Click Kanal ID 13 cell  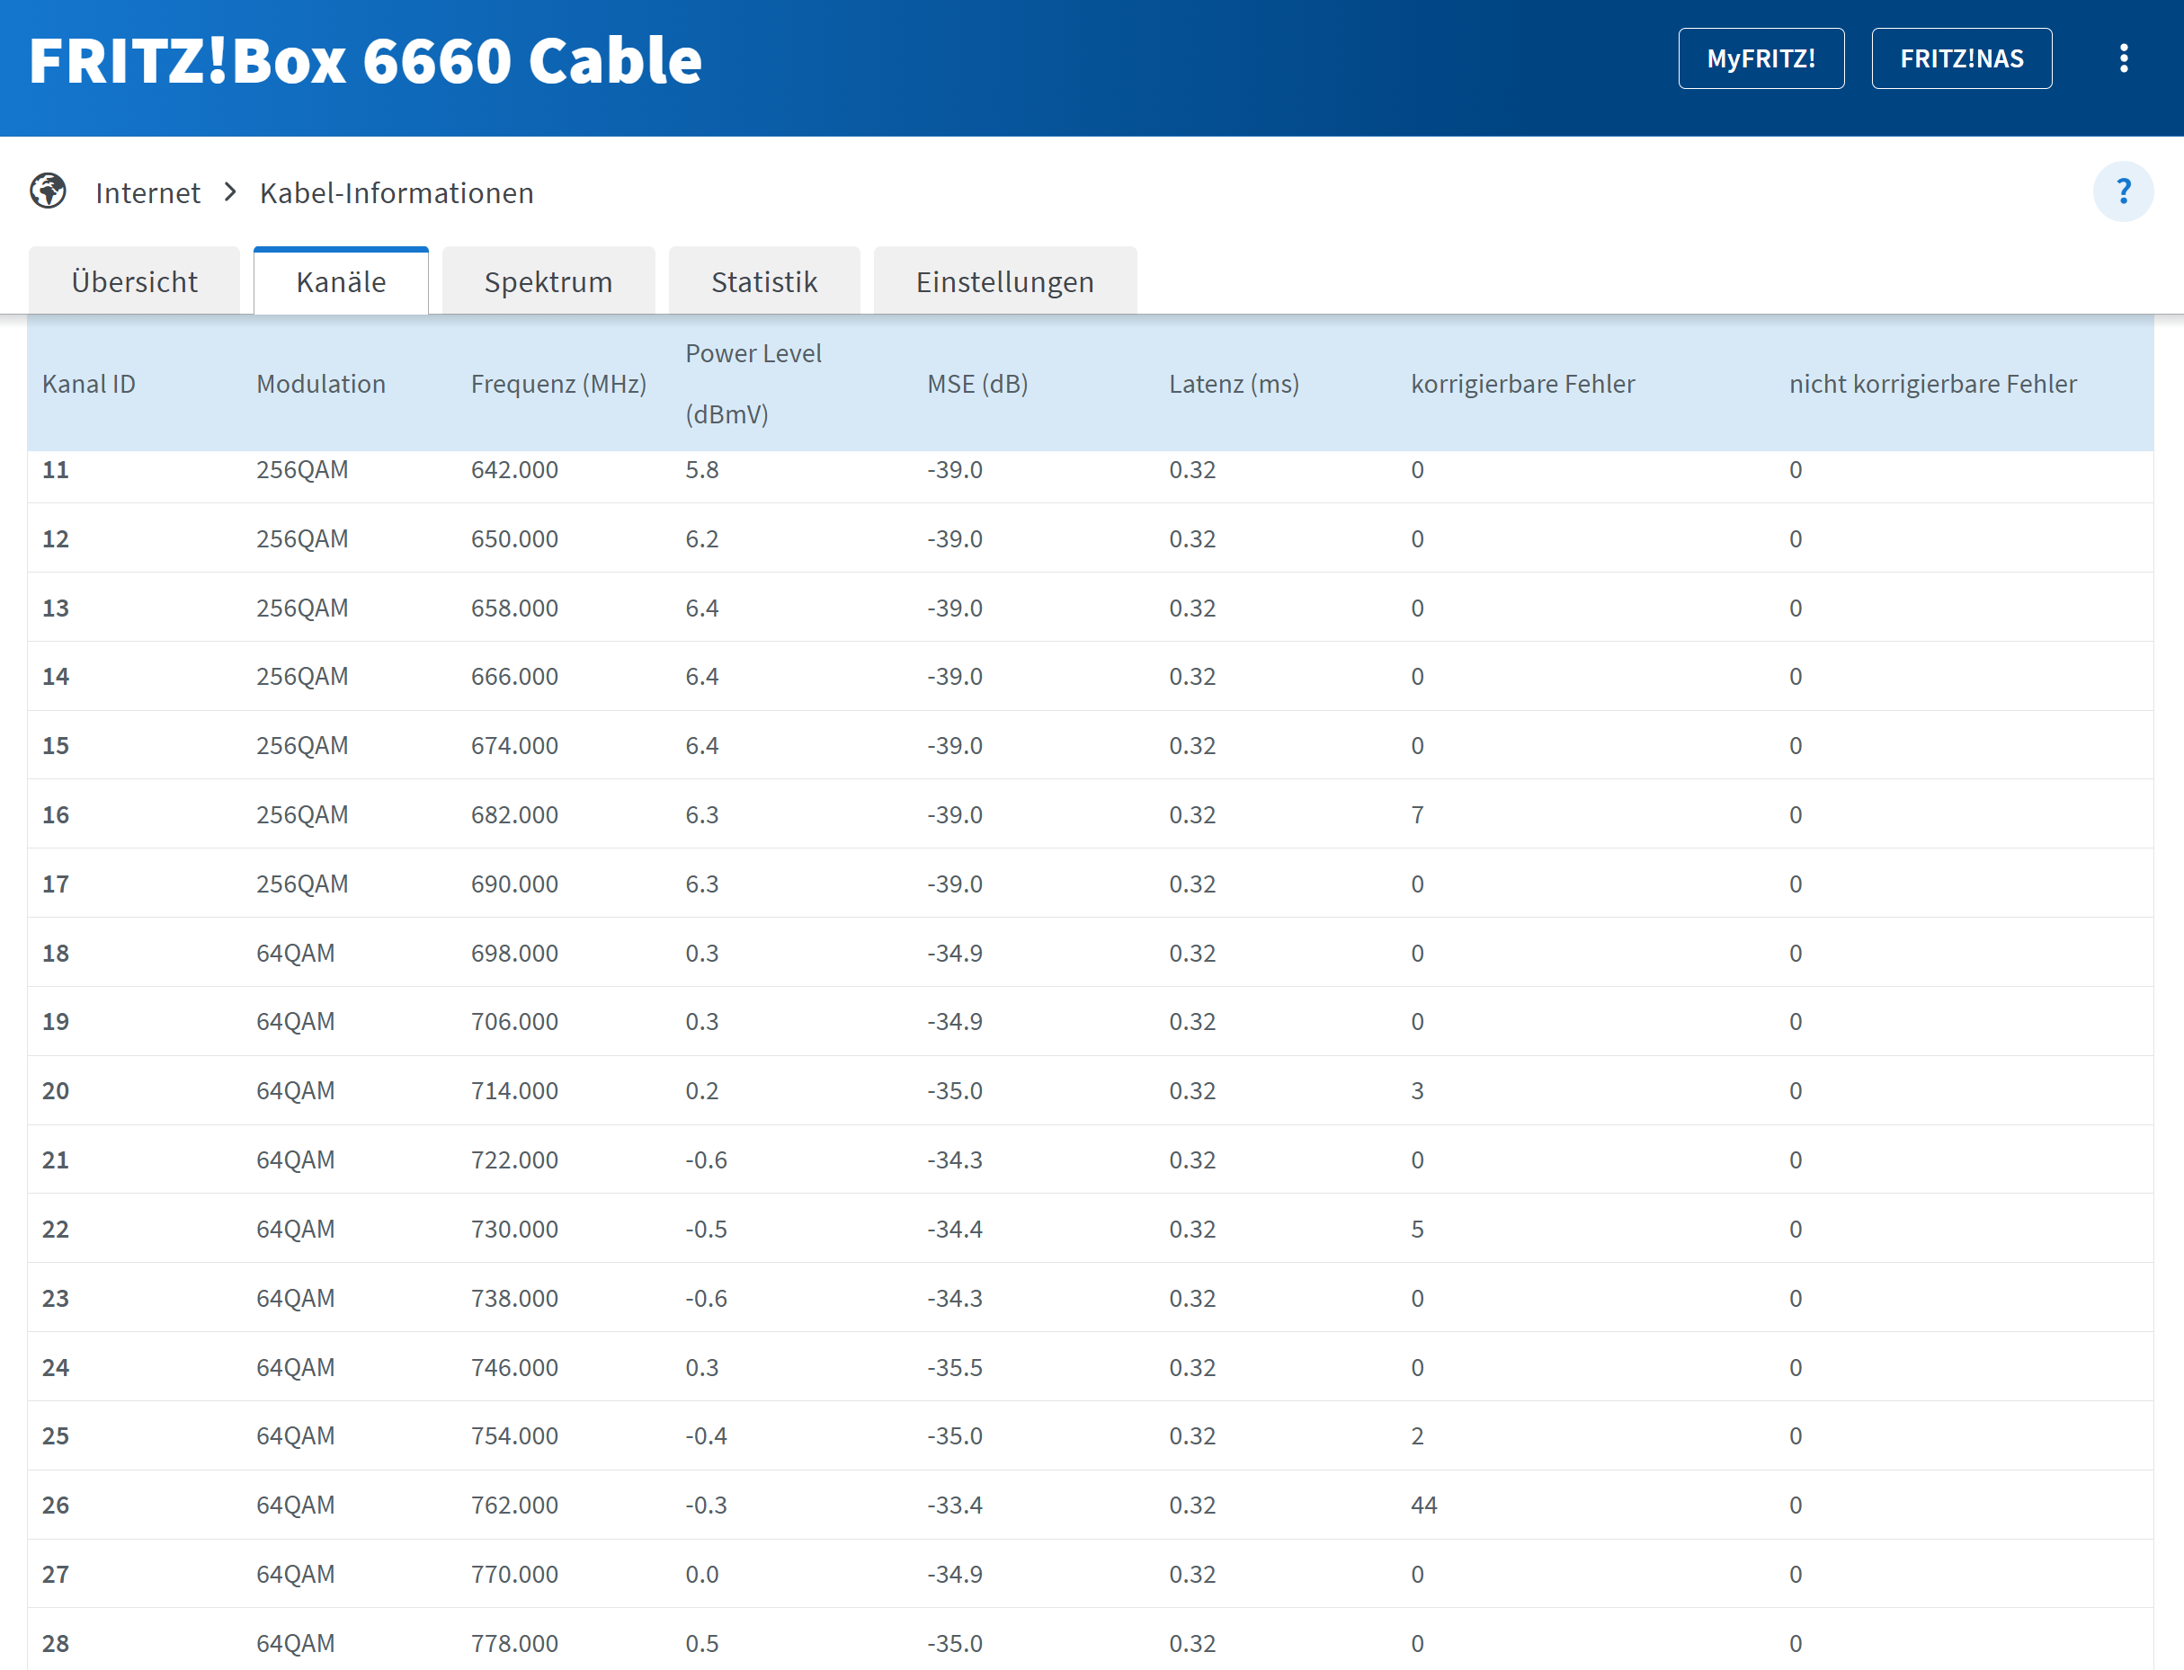pyautogui.click(x=56, y=608)
